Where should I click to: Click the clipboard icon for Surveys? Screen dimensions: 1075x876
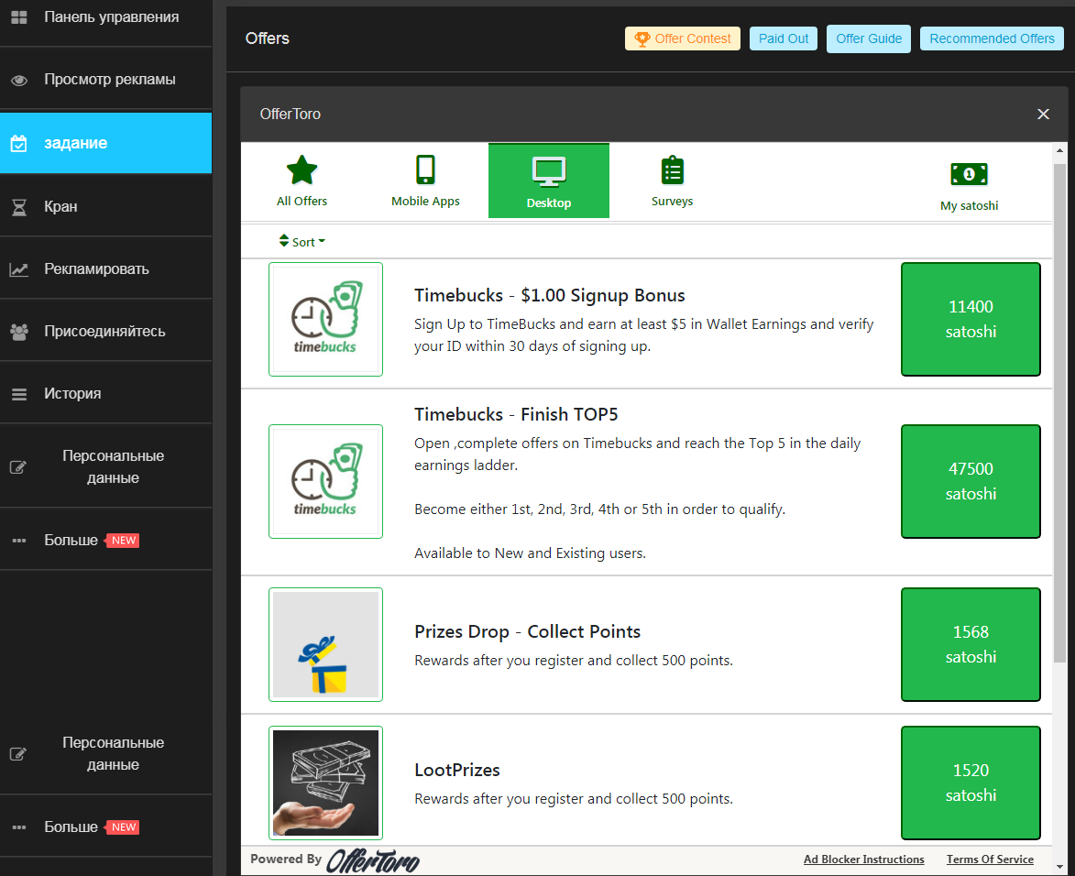tap(672, 170)
